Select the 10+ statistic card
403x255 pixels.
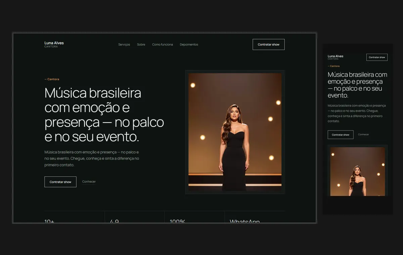(x=74, y=217)
